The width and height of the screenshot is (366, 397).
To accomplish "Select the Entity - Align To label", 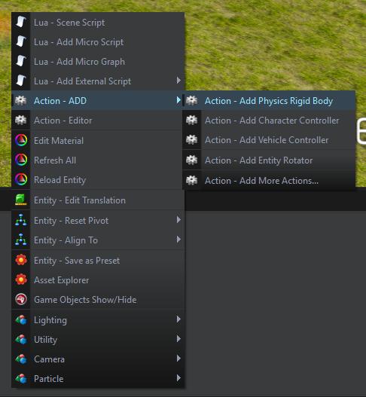I will [66, 240].
